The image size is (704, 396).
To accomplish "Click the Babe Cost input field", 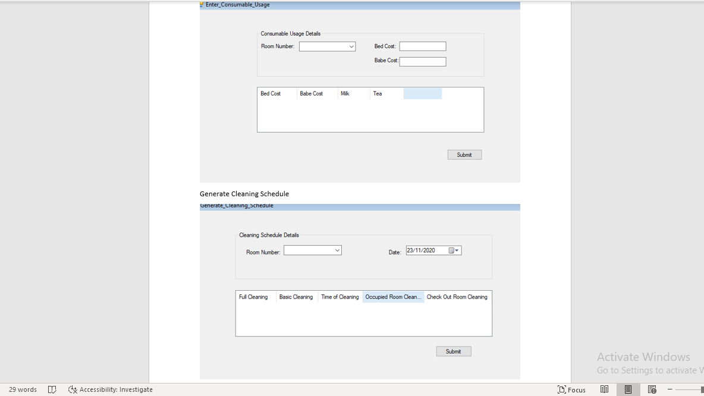I will [x=422, y=61].
